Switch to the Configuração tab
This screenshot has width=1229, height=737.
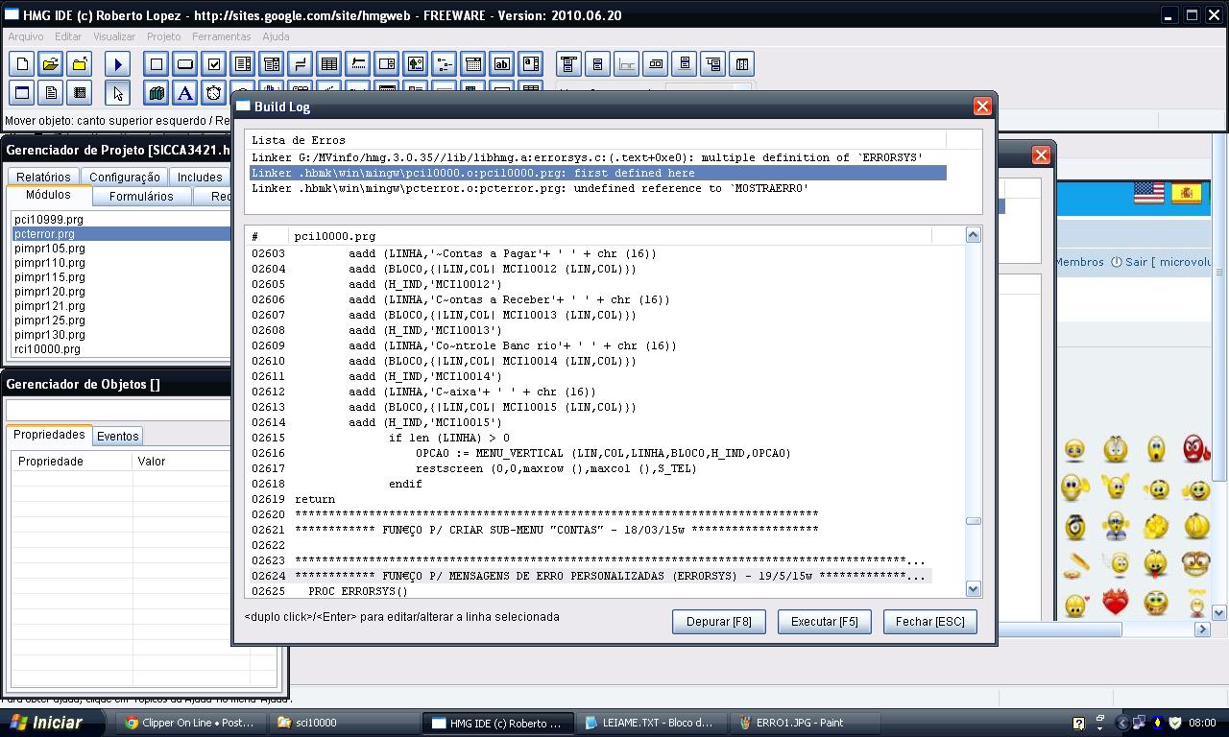125,177
